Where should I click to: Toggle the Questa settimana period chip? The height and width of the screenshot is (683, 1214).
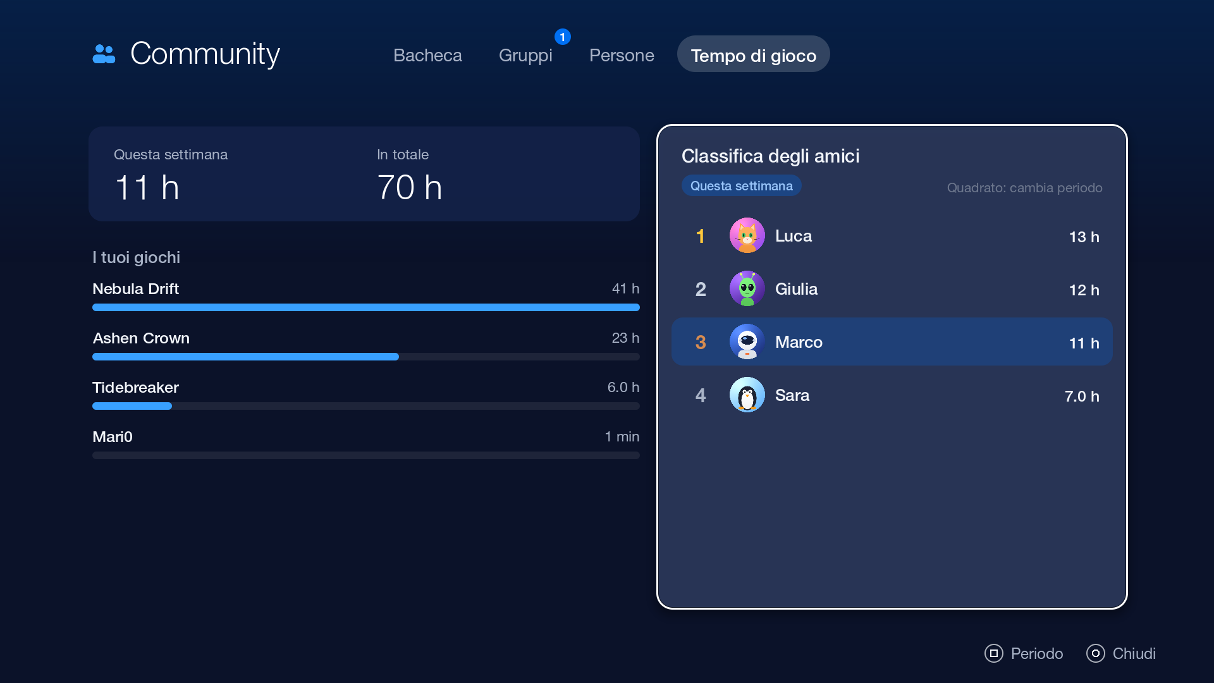[x=741, y=186]
